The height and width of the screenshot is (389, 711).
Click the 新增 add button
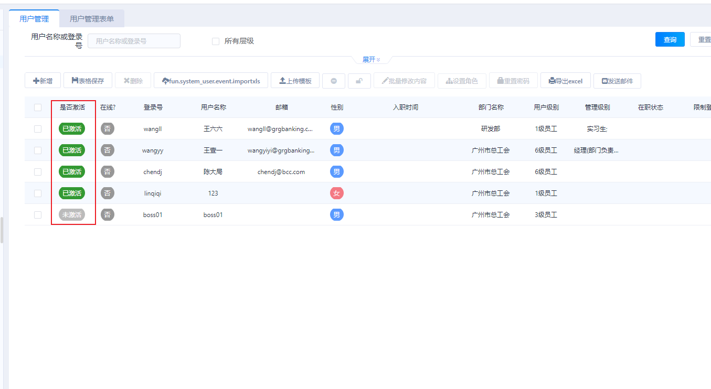pyautogui.click(x=43, y=81)
